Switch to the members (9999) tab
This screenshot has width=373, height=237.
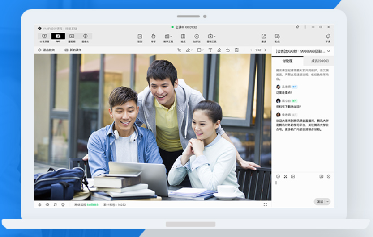point(320,61)
